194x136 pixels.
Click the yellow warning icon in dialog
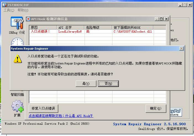click(x=18, y=59)
